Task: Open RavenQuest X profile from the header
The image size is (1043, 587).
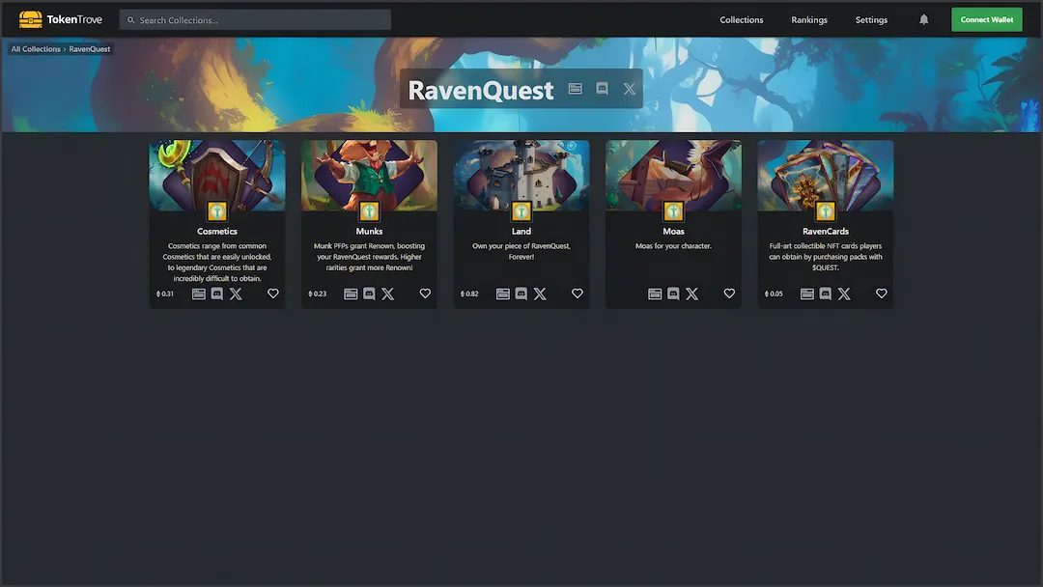Action: pyautogui.click(x=629, y=88)
